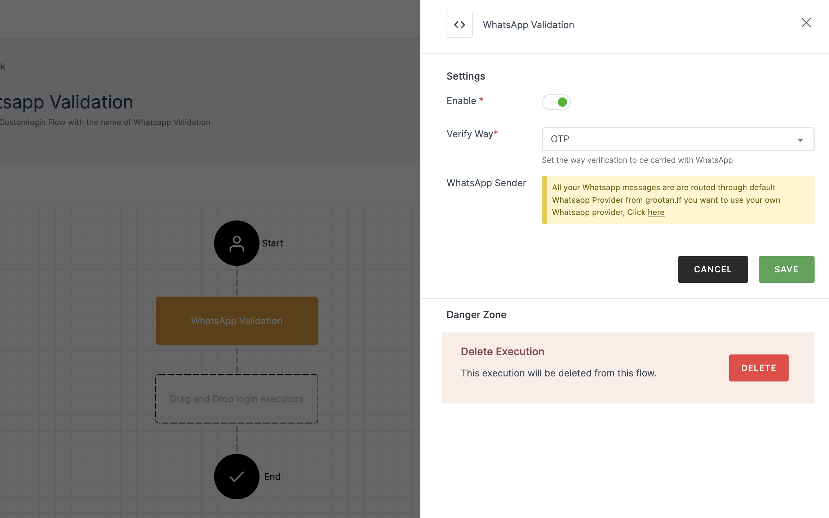This screenshot has height=518, width=829.
Task: Close the WhatsApp Validation settings panel
Action: [806, 23]
